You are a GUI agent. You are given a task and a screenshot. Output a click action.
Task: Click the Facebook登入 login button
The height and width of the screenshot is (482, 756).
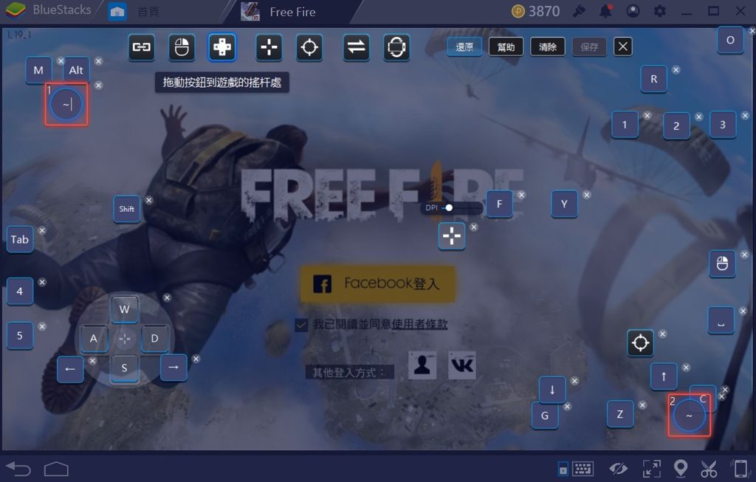point(377,284)
